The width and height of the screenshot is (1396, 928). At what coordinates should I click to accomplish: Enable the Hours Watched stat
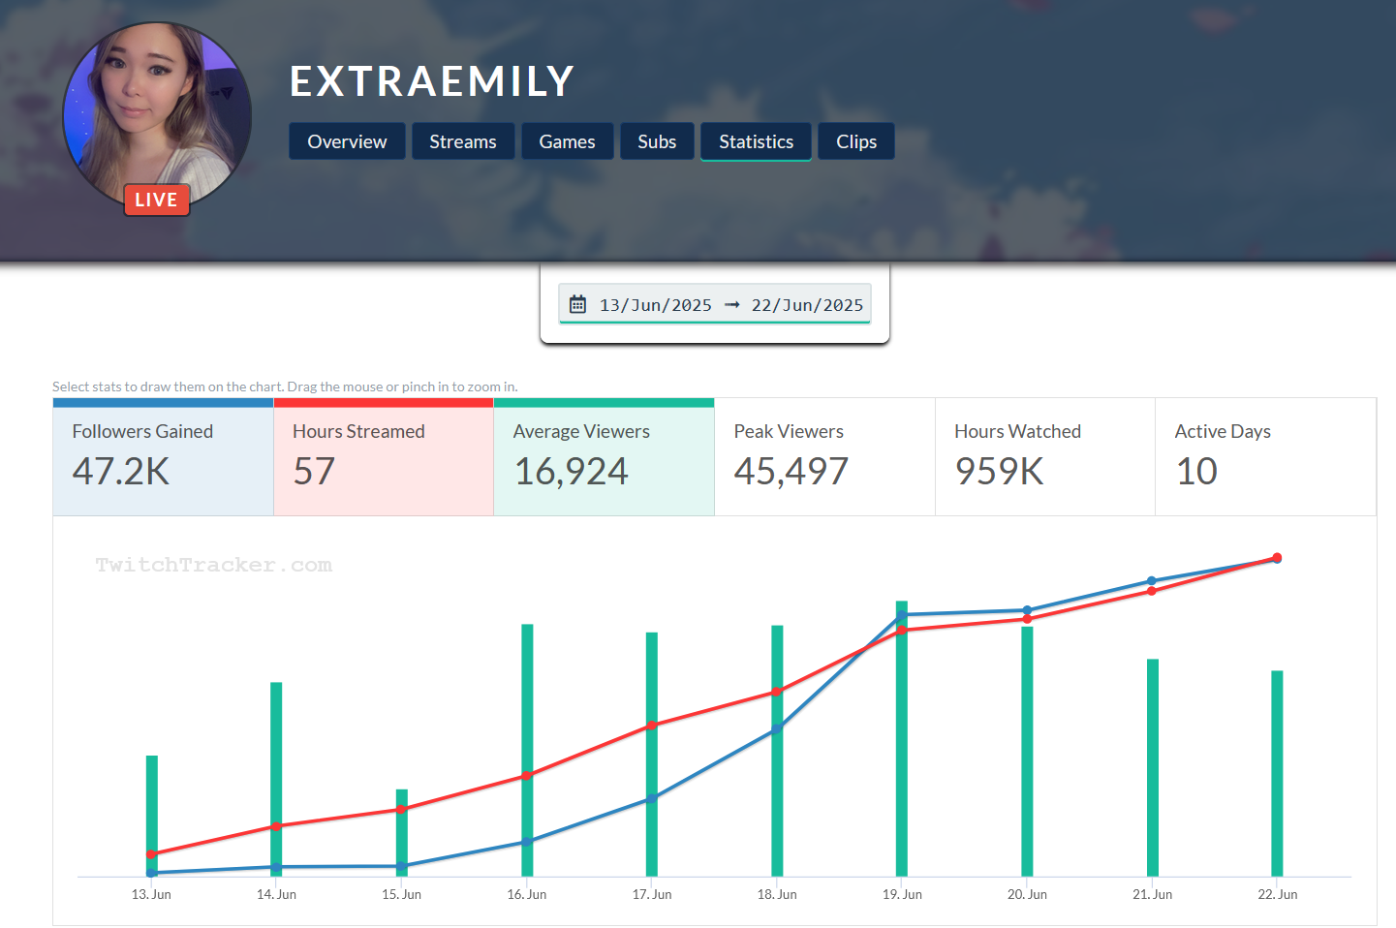tap(1045, 456)
